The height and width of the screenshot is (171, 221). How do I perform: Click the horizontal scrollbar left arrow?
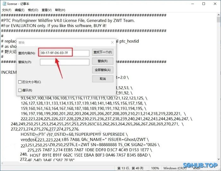2,163
